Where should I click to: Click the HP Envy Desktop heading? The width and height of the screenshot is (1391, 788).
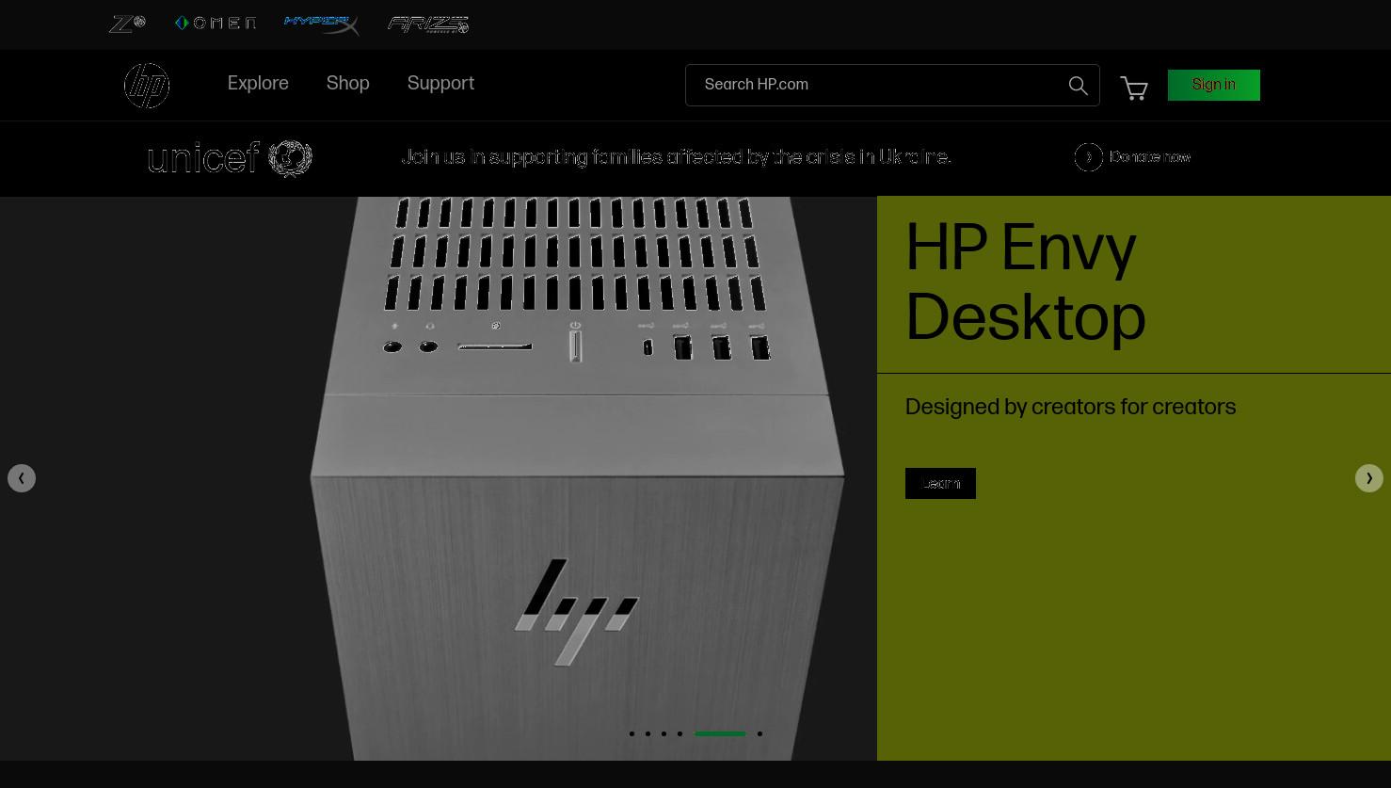point(1026,283)
